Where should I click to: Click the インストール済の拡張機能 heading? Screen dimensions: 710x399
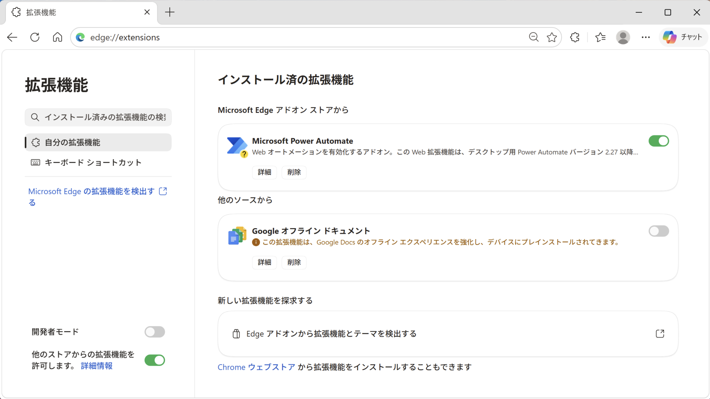point(285,80)
